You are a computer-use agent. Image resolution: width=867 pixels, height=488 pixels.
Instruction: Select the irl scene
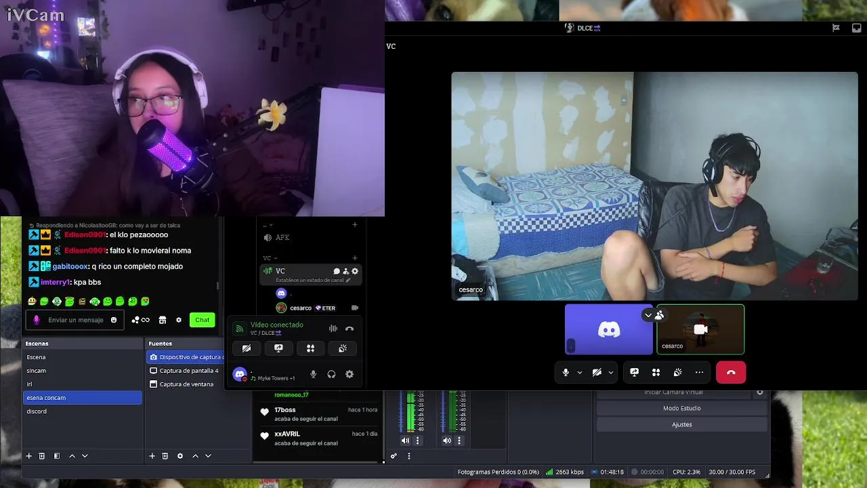click(x=83, y=384)
